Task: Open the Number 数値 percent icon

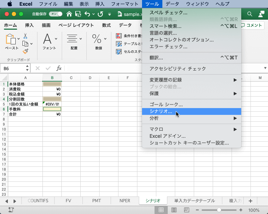Action: click(97, 39)
